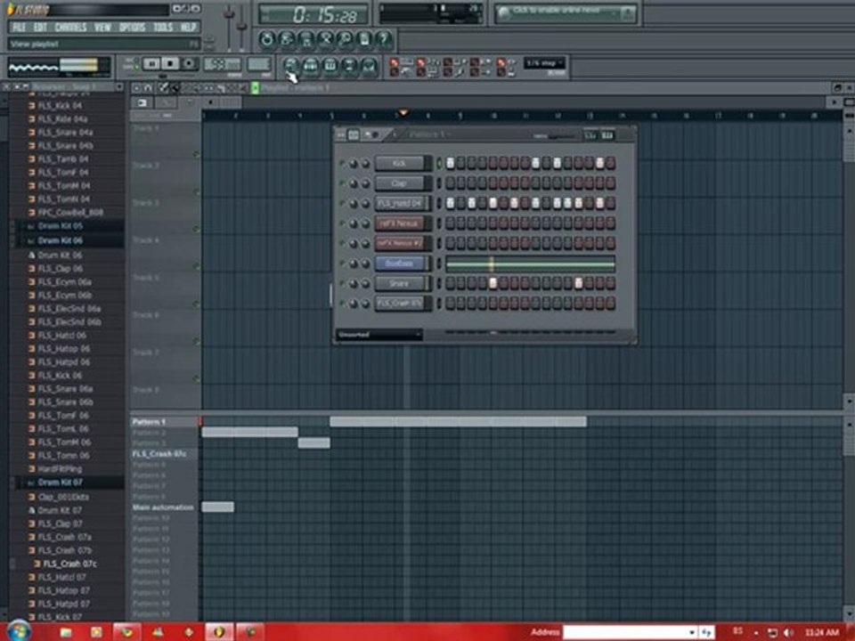Click the green playlist indicator icon
855x641 pixels.
pos(255,87)
